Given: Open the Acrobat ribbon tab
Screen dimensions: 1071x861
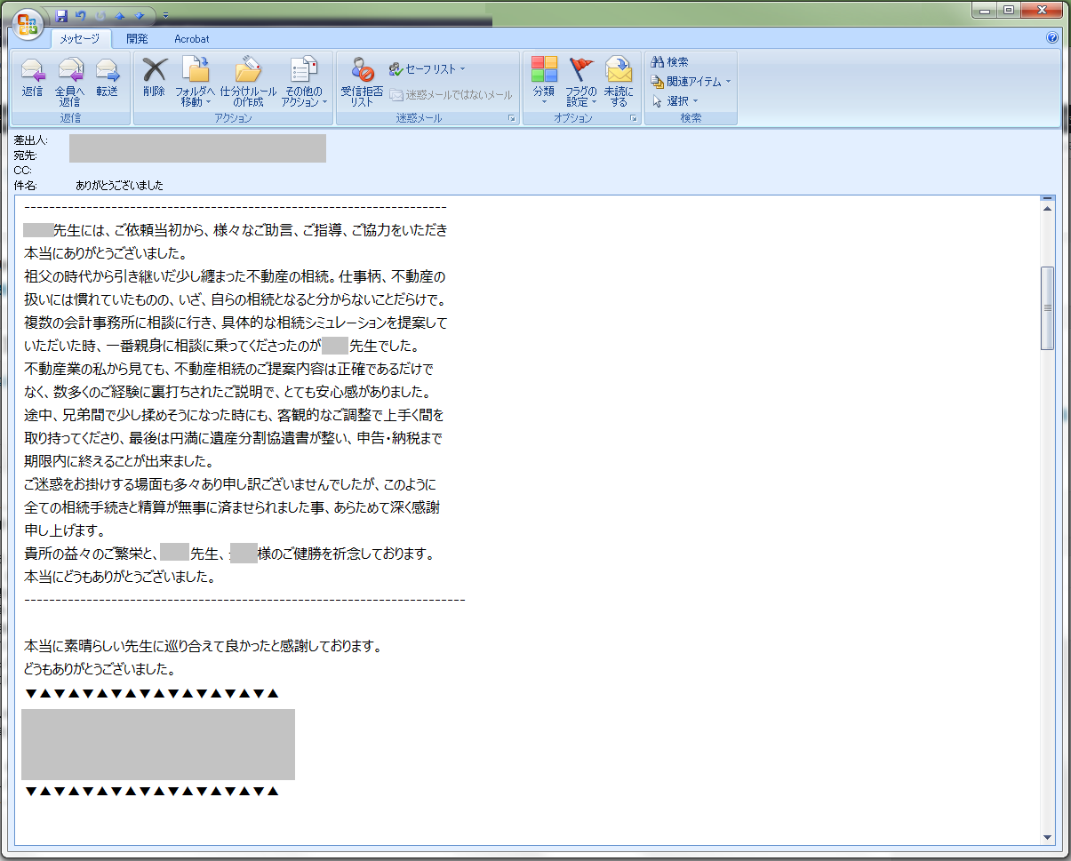Looking at the screenshot, I should pyautogui.click(x=192, y=39).
